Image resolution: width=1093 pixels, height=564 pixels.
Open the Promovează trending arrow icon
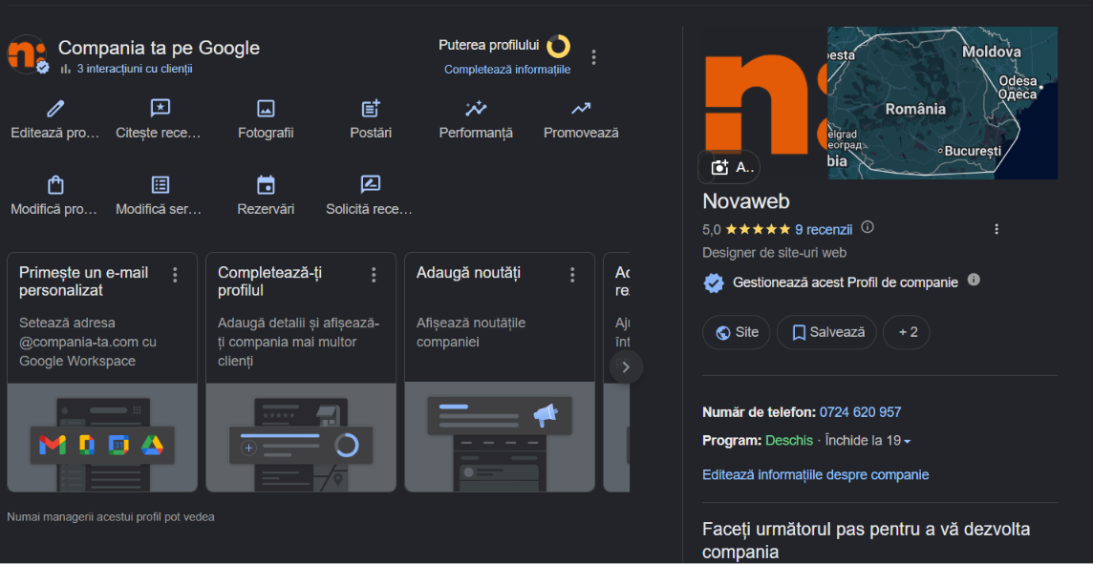pos(581,109)
